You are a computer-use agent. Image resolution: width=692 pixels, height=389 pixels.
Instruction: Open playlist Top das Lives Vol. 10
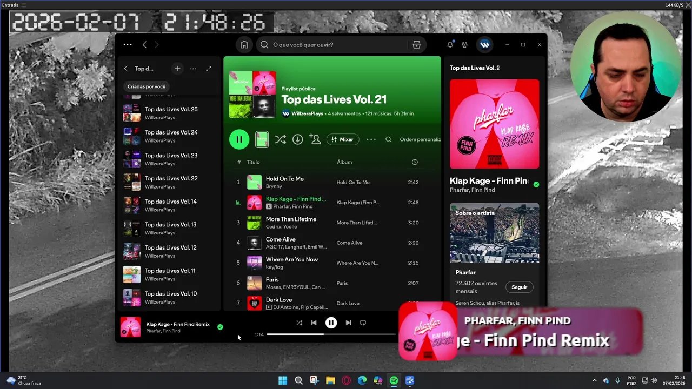coord(169,298)
